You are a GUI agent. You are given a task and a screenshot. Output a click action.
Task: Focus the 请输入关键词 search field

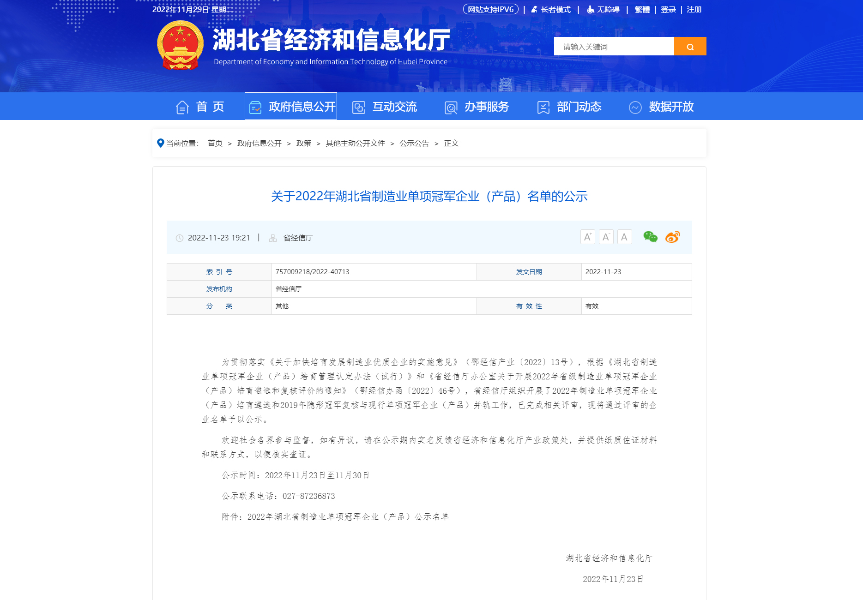coord(614,46)
